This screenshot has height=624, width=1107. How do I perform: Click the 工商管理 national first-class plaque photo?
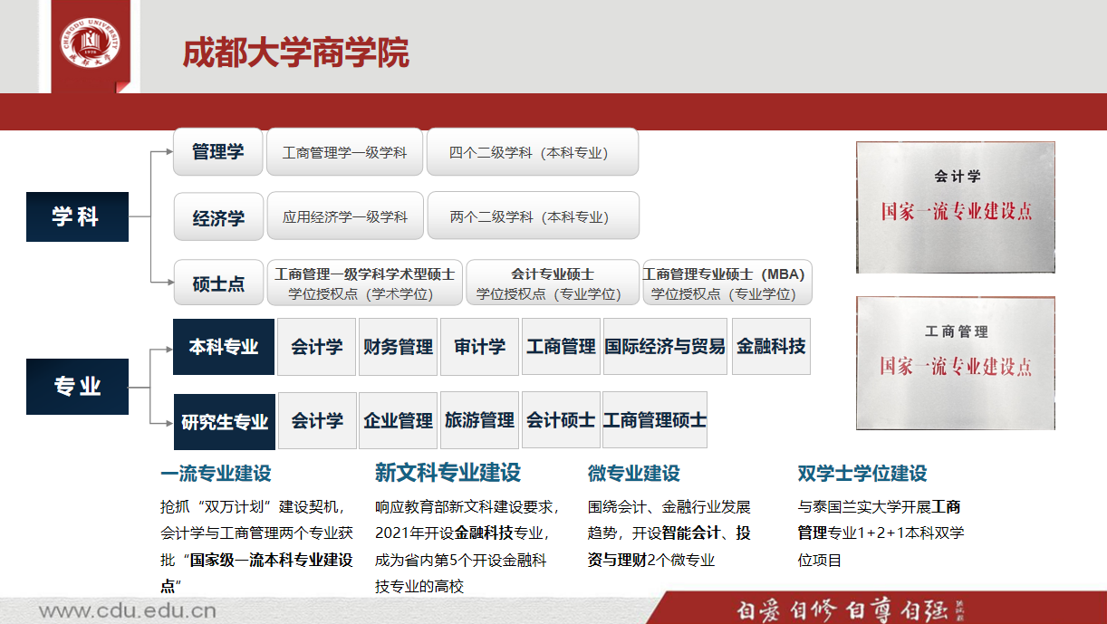956,362
